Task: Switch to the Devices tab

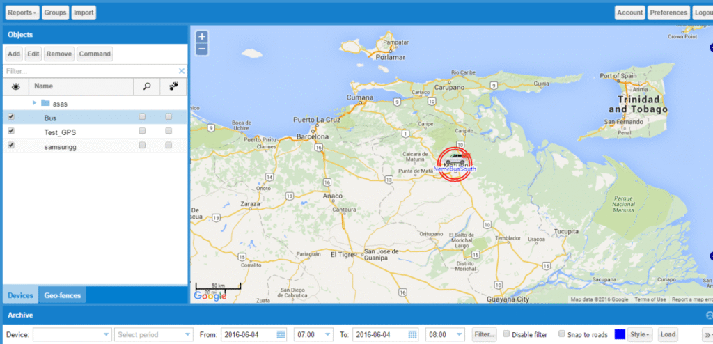Action: [20, 295]
